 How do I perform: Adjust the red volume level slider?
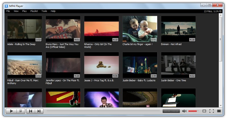tap(194, 111)
